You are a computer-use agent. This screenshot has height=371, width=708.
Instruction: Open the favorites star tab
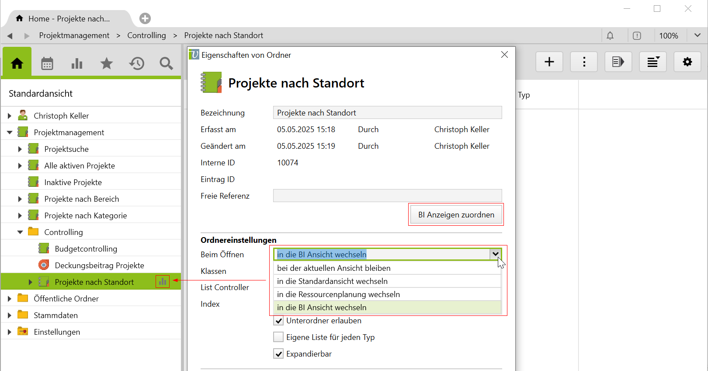[x=107, y=64]
